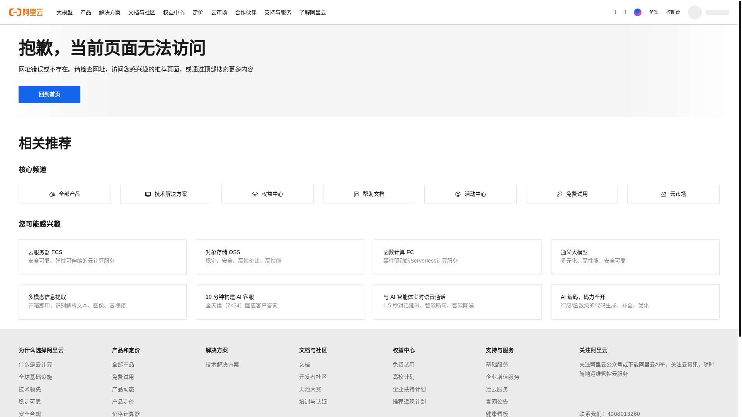742x417 pixels.
Task: Click the 回到首页 button
Action: click(x=49, y=94)
